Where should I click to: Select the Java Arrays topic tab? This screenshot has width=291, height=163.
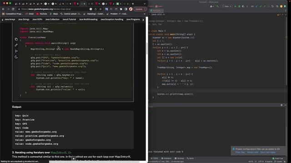10,19
